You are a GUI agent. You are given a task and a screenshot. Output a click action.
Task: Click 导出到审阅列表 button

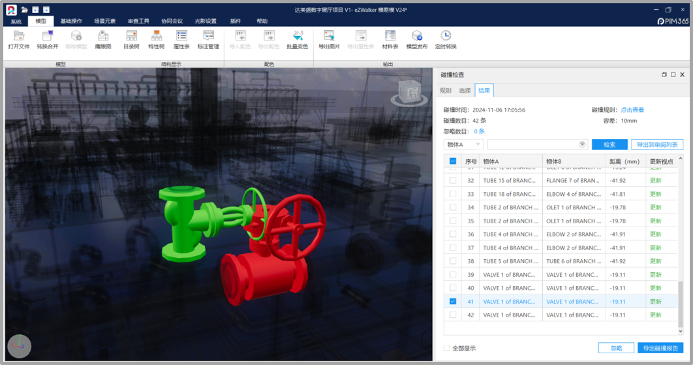click(656, 144)
